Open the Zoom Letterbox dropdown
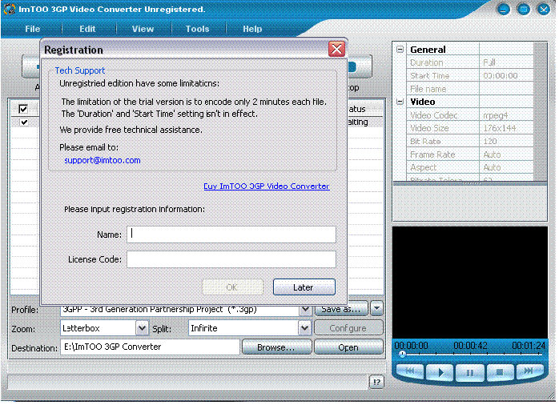Viewport: 559px width, 405px height. click(142, 328)
